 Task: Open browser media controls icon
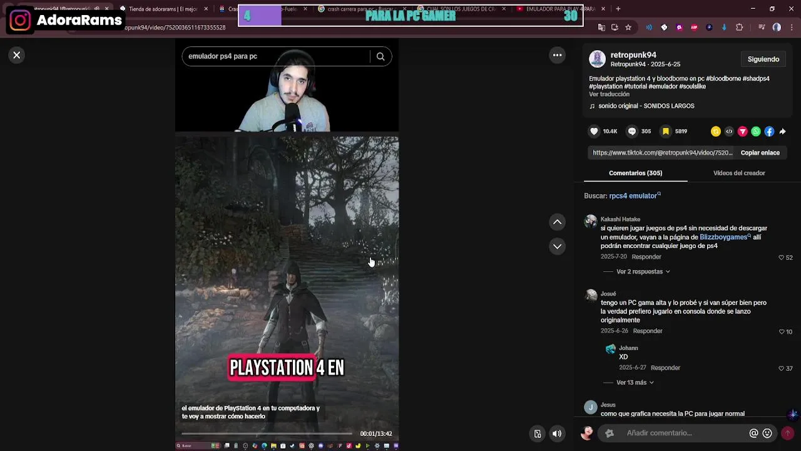click(x=762, y=28)
